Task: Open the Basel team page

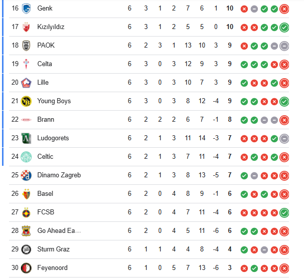Action: coord(45,194)
